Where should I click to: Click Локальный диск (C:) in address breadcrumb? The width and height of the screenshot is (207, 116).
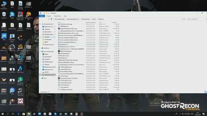pyautogui.click(x=73, y=19)
